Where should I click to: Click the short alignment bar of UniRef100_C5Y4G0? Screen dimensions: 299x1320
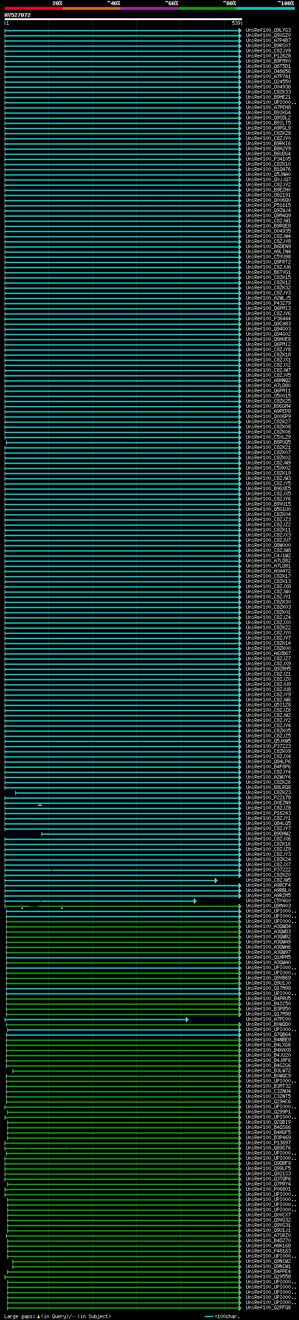click(x=100, y=901)
